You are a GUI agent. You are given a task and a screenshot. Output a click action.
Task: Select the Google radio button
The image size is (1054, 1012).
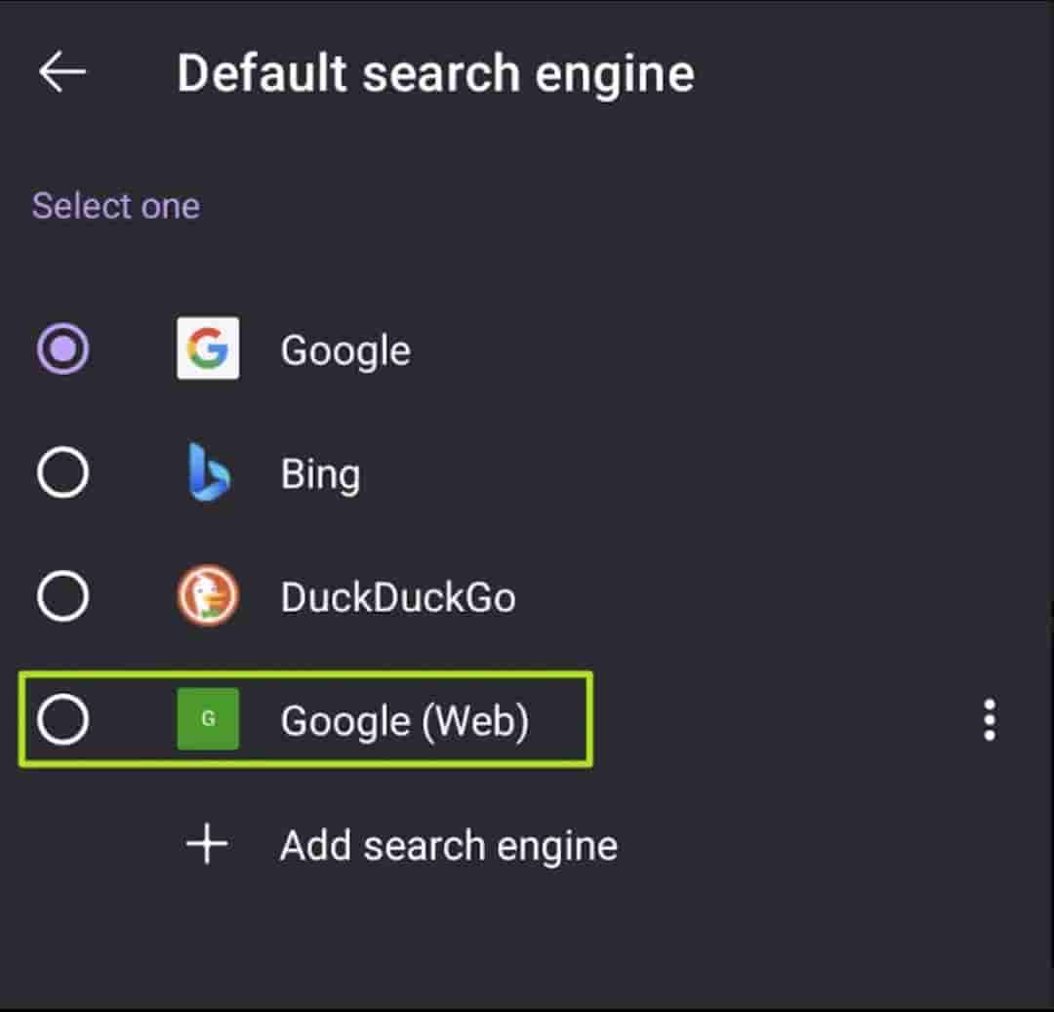pos(63,348)
